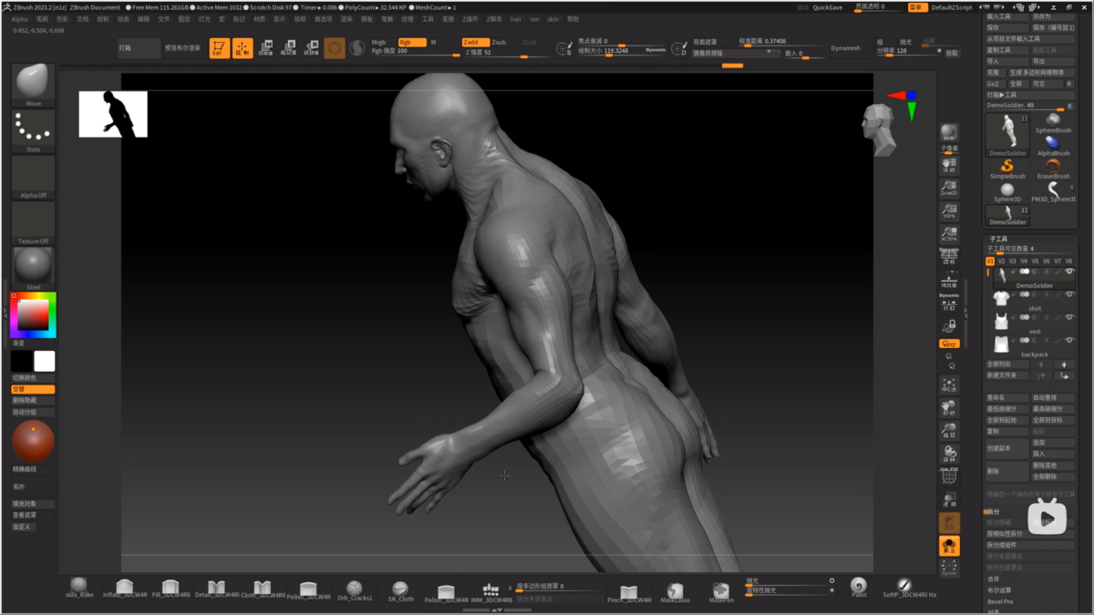The width and height of the screenshot is (1094, 615).
Task: Open the Dots stroke selector
Action: click(x=33, y=130)
